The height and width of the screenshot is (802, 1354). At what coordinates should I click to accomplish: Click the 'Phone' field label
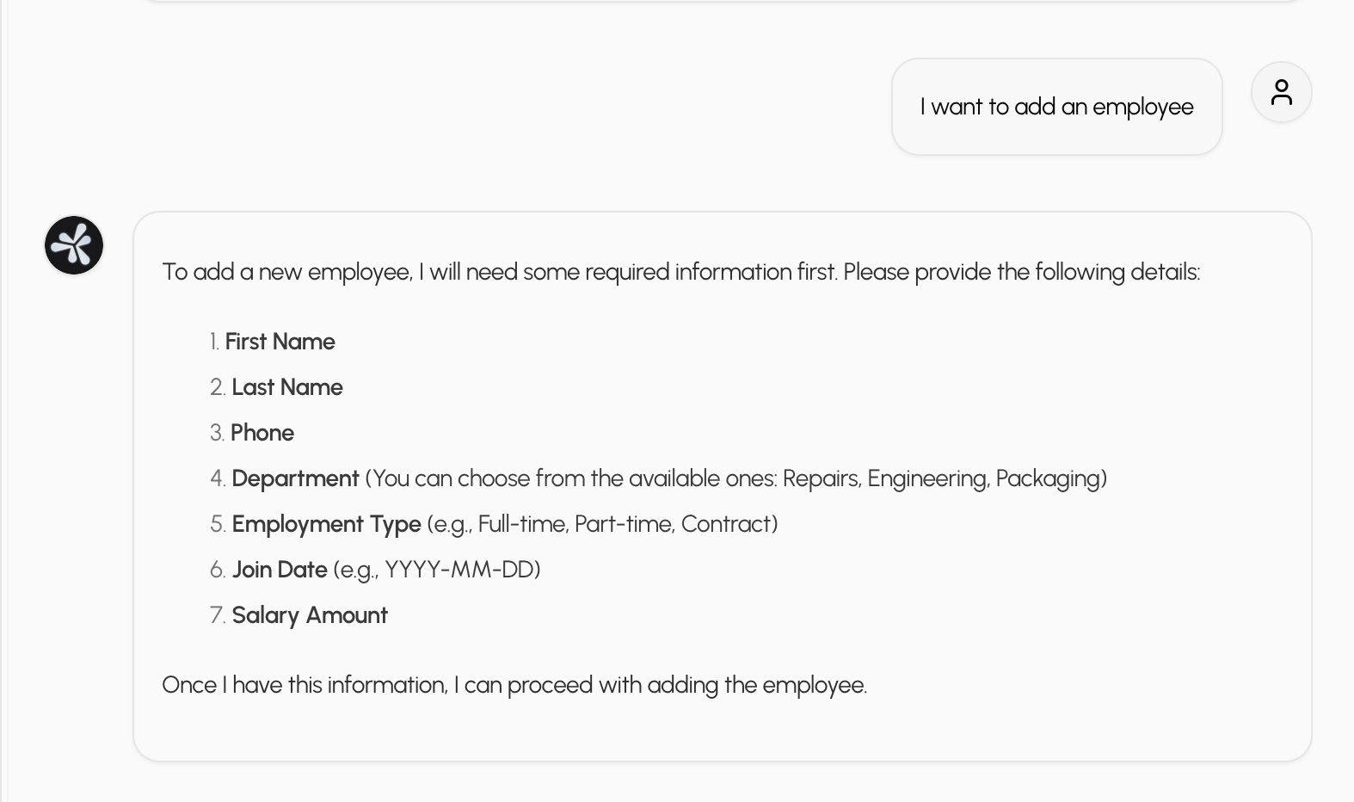click(x=262, y=433)
